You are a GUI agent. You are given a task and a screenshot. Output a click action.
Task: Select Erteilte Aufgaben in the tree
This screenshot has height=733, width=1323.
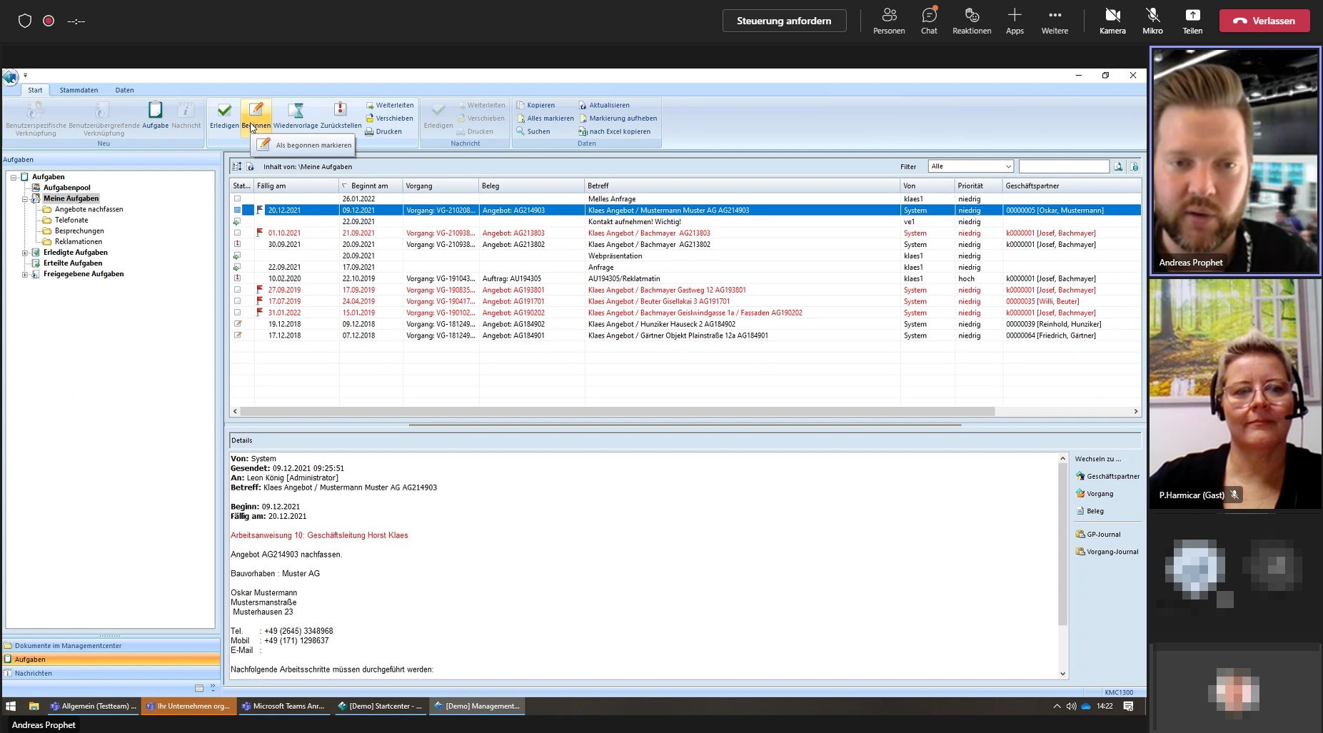[73, 263]
